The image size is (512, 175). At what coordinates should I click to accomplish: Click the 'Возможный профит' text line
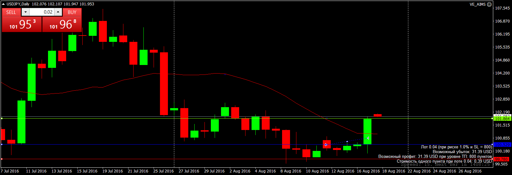435,156
